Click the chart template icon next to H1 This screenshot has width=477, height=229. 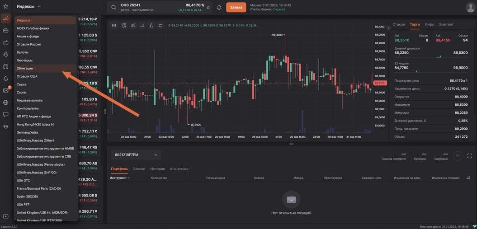(124, 25)
